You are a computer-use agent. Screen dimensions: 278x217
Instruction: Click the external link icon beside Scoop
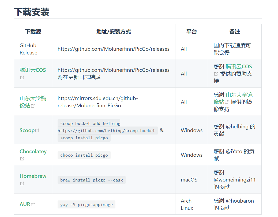point(37,131)
